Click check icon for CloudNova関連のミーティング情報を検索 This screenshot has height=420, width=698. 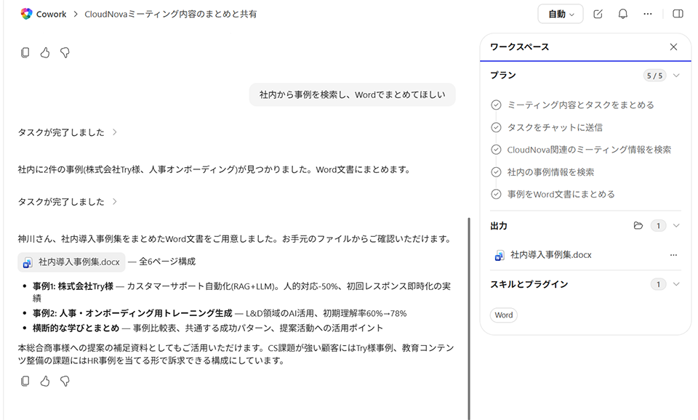pos(496,150)
